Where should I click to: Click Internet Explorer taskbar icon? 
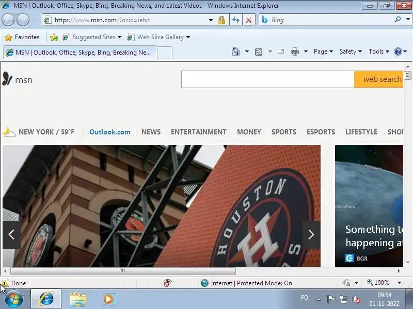point(46,299)
